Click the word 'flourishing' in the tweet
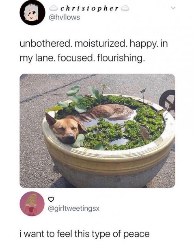The width and height of the screenshot is (194, 244). 121,58
